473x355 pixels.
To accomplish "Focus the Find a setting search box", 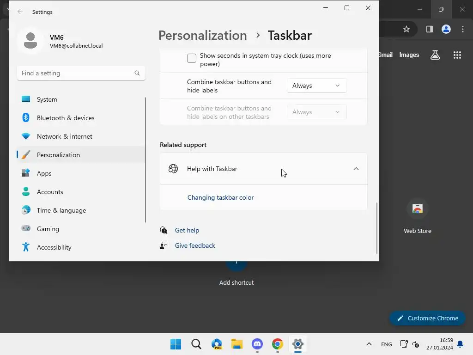I will click(81, 73).
